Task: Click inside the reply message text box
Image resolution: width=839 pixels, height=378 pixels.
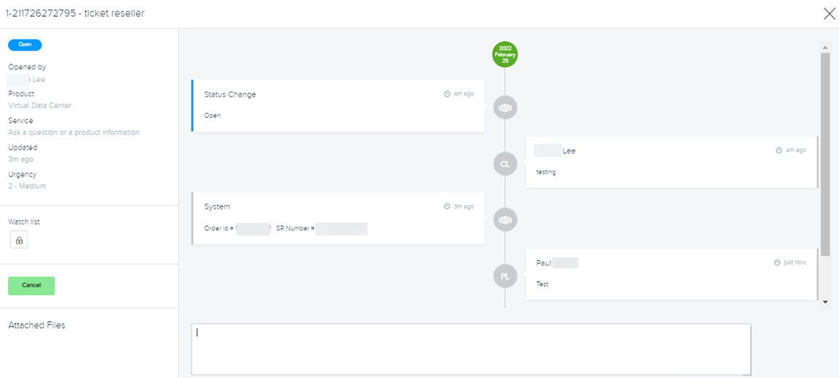Action: pos(471,349)
